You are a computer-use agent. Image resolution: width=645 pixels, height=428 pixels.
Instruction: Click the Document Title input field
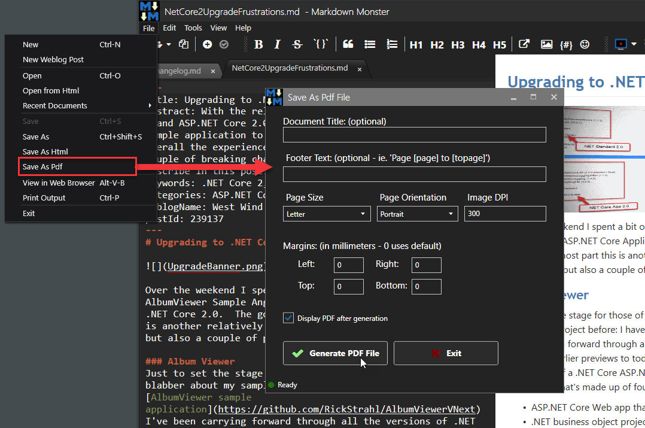[x=414, y=135]
